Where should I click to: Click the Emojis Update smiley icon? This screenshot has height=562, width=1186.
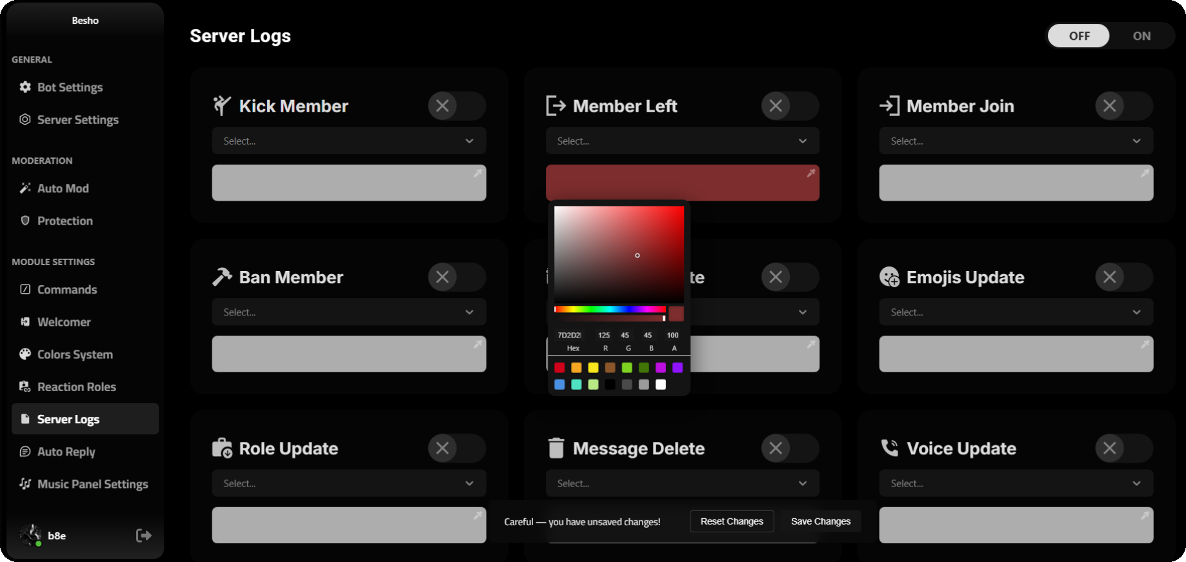point(889,277)
